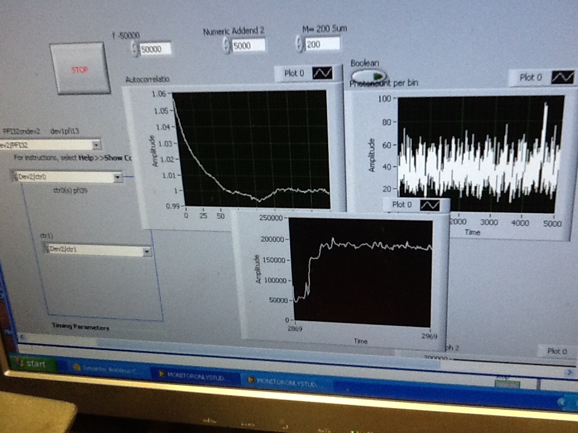This screenshot has height=433, width=578.
Task: Open the Dev2/ctr1 dropdown arrow
Action: (x=147, y=251)
